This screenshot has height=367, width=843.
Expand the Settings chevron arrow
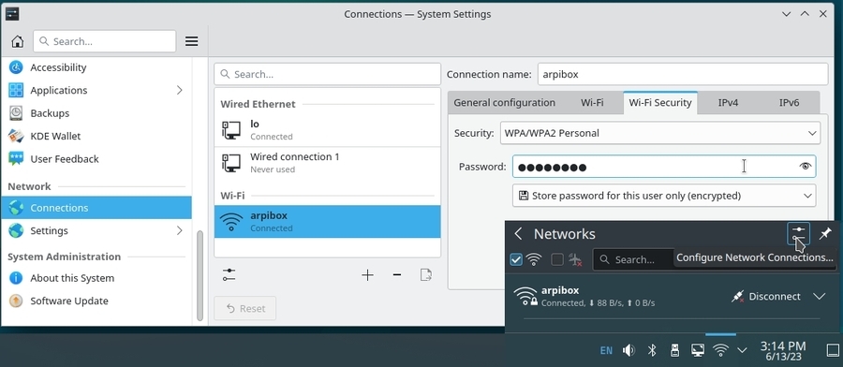(180, 230)
